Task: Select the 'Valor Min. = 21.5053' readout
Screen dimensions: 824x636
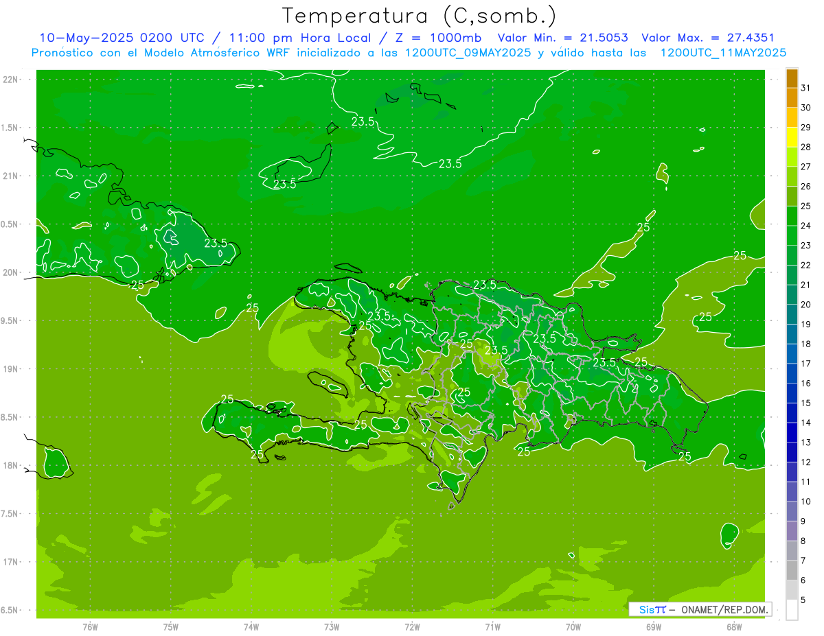Action: pyautogui.click(x=562, y=38)
